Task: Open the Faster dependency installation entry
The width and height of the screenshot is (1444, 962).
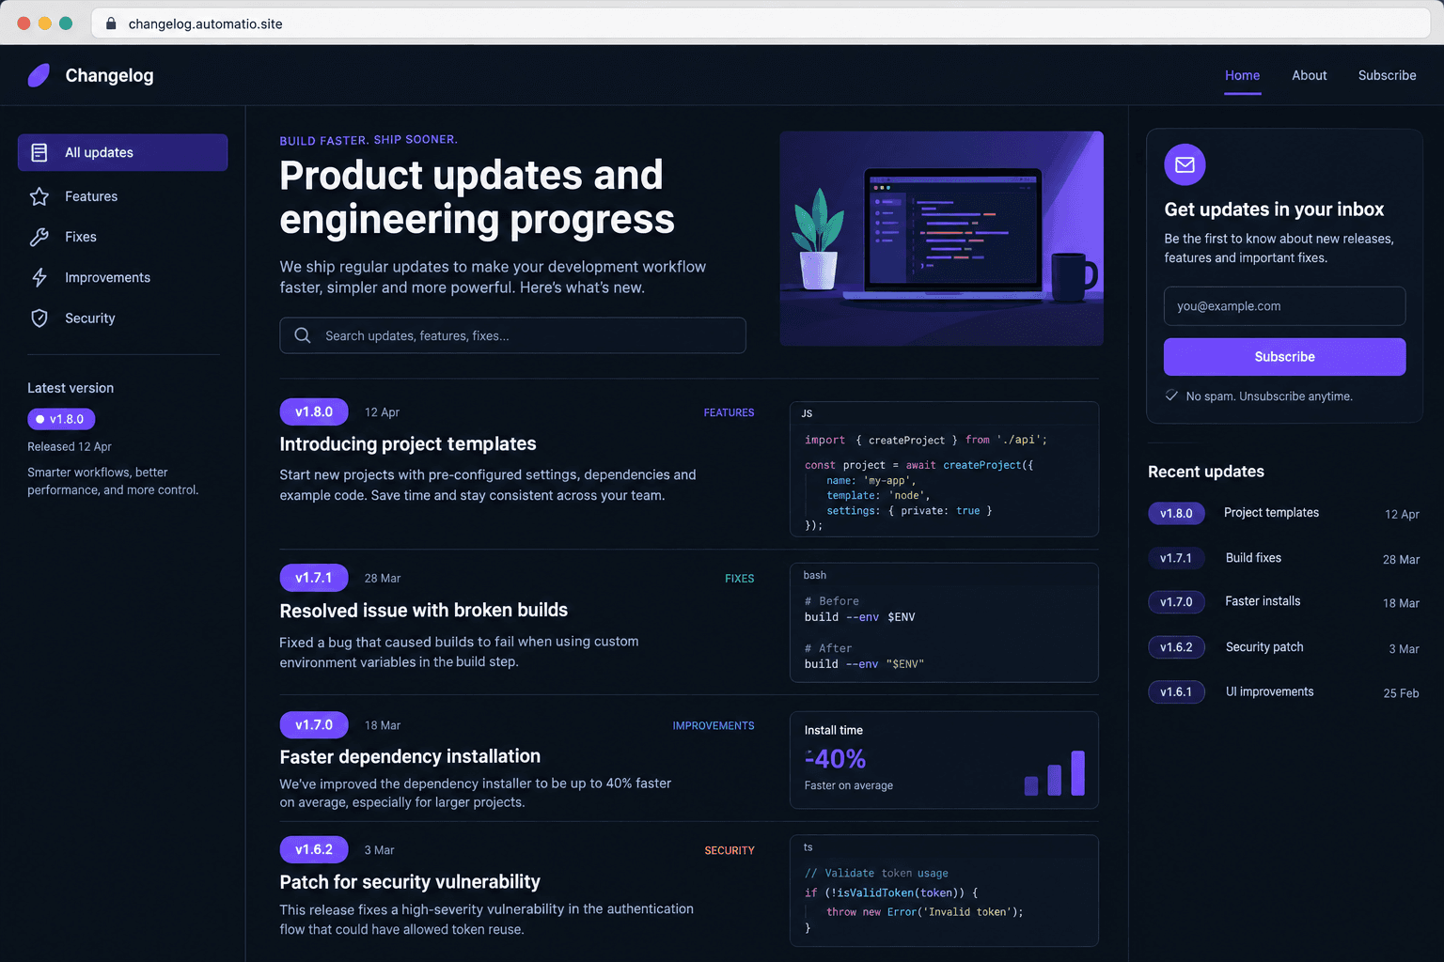Action: pyautogui.click(x=410, y=756)
